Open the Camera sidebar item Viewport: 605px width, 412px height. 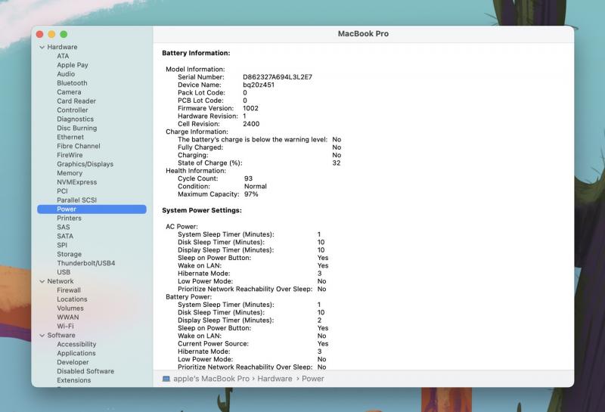[69, 91]
